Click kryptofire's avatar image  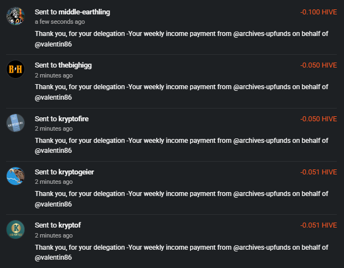tap(16, 123)
